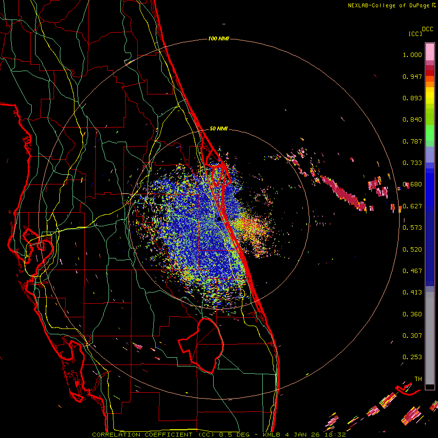438x438 pixels.
Task: Click the [CC] label above the color scale
Action: [x=415, y=34]
